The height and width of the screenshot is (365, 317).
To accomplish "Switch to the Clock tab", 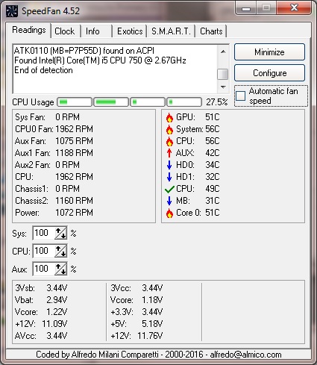I will pos(65,31).
